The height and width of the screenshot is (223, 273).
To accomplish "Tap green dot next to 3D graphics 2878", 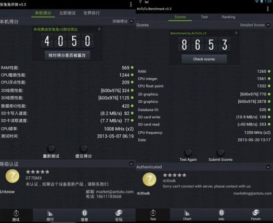I will [x=269, y=101].
